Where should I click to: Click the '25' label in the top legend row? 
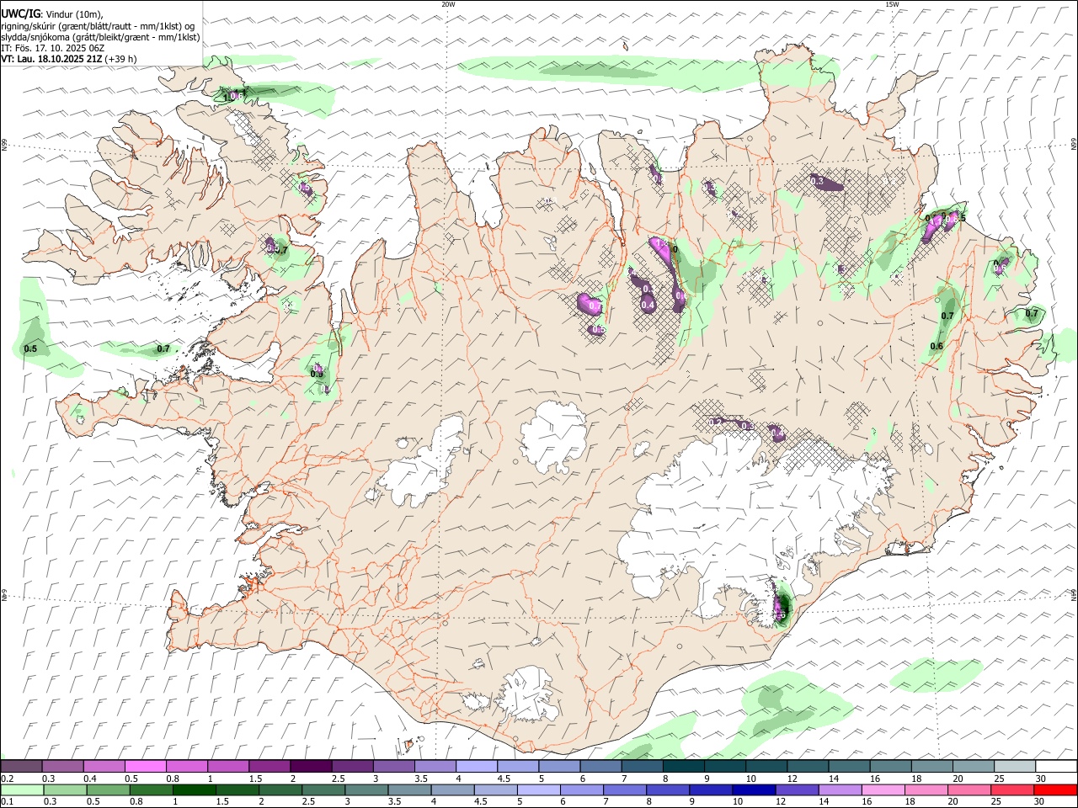(998, 779)
